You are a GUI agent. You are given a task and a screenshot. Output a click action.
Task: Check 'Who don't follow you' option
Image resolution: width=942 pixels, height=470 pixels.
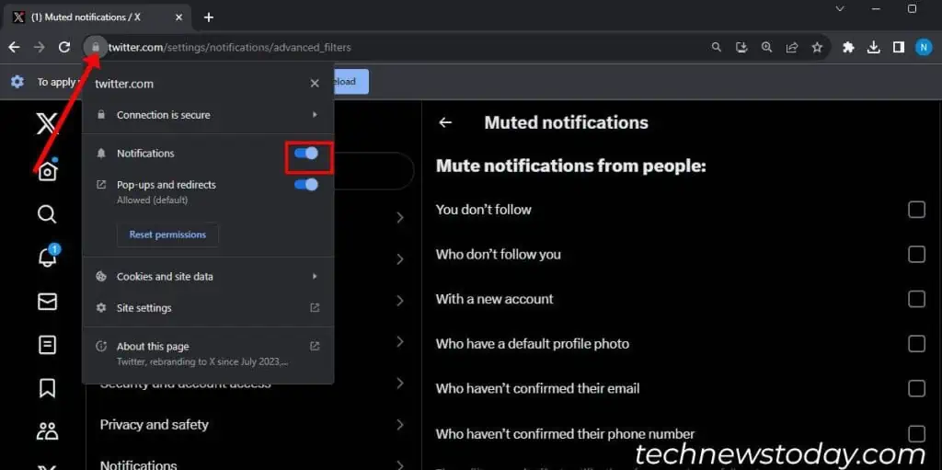click(x=916, y=254)
